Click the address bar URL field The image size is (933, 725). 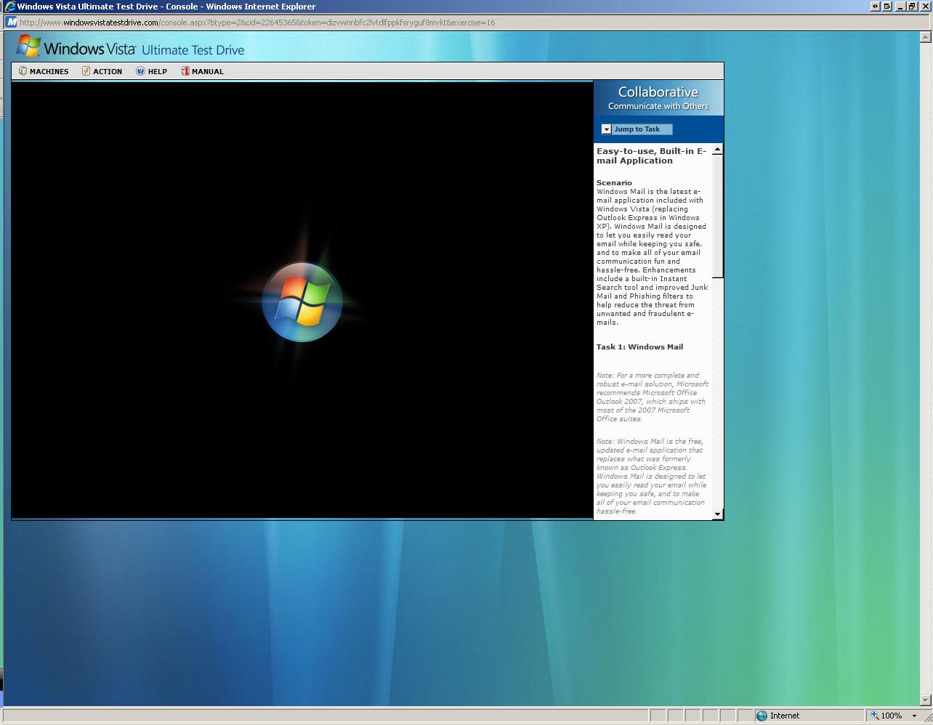tap(465, 23)
